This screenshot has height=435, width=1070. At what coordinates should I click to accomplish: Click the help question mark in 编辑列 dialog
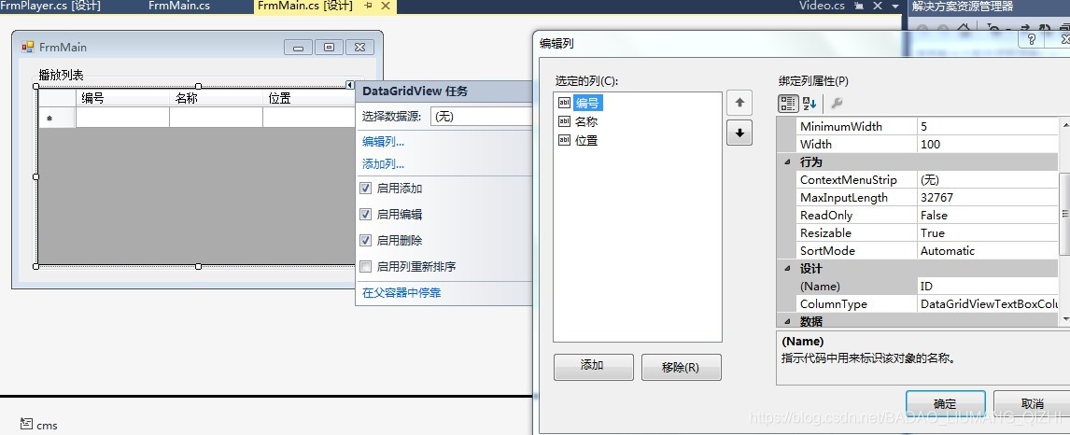point(1031,39)
